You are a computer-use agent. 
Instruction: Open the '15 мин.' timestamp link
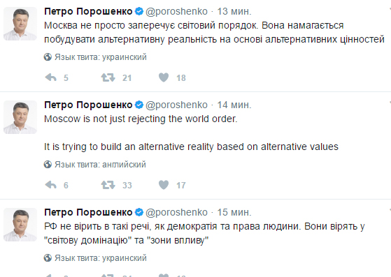(x=234, y=212)
